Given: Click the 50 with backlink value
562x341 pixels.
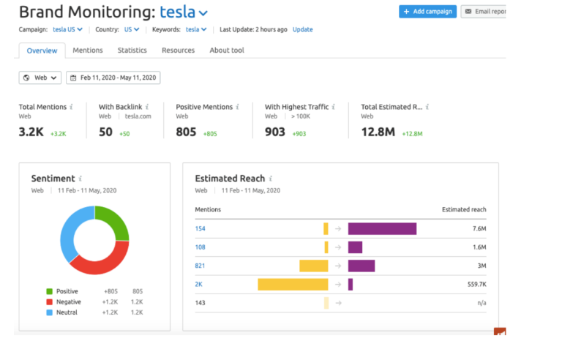Looking at the screenshot, I should [x=105, y=132].
